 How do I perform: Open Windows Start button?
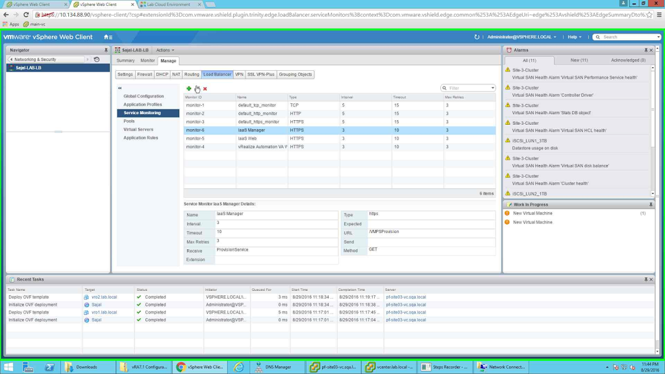(x=8, y=368)
